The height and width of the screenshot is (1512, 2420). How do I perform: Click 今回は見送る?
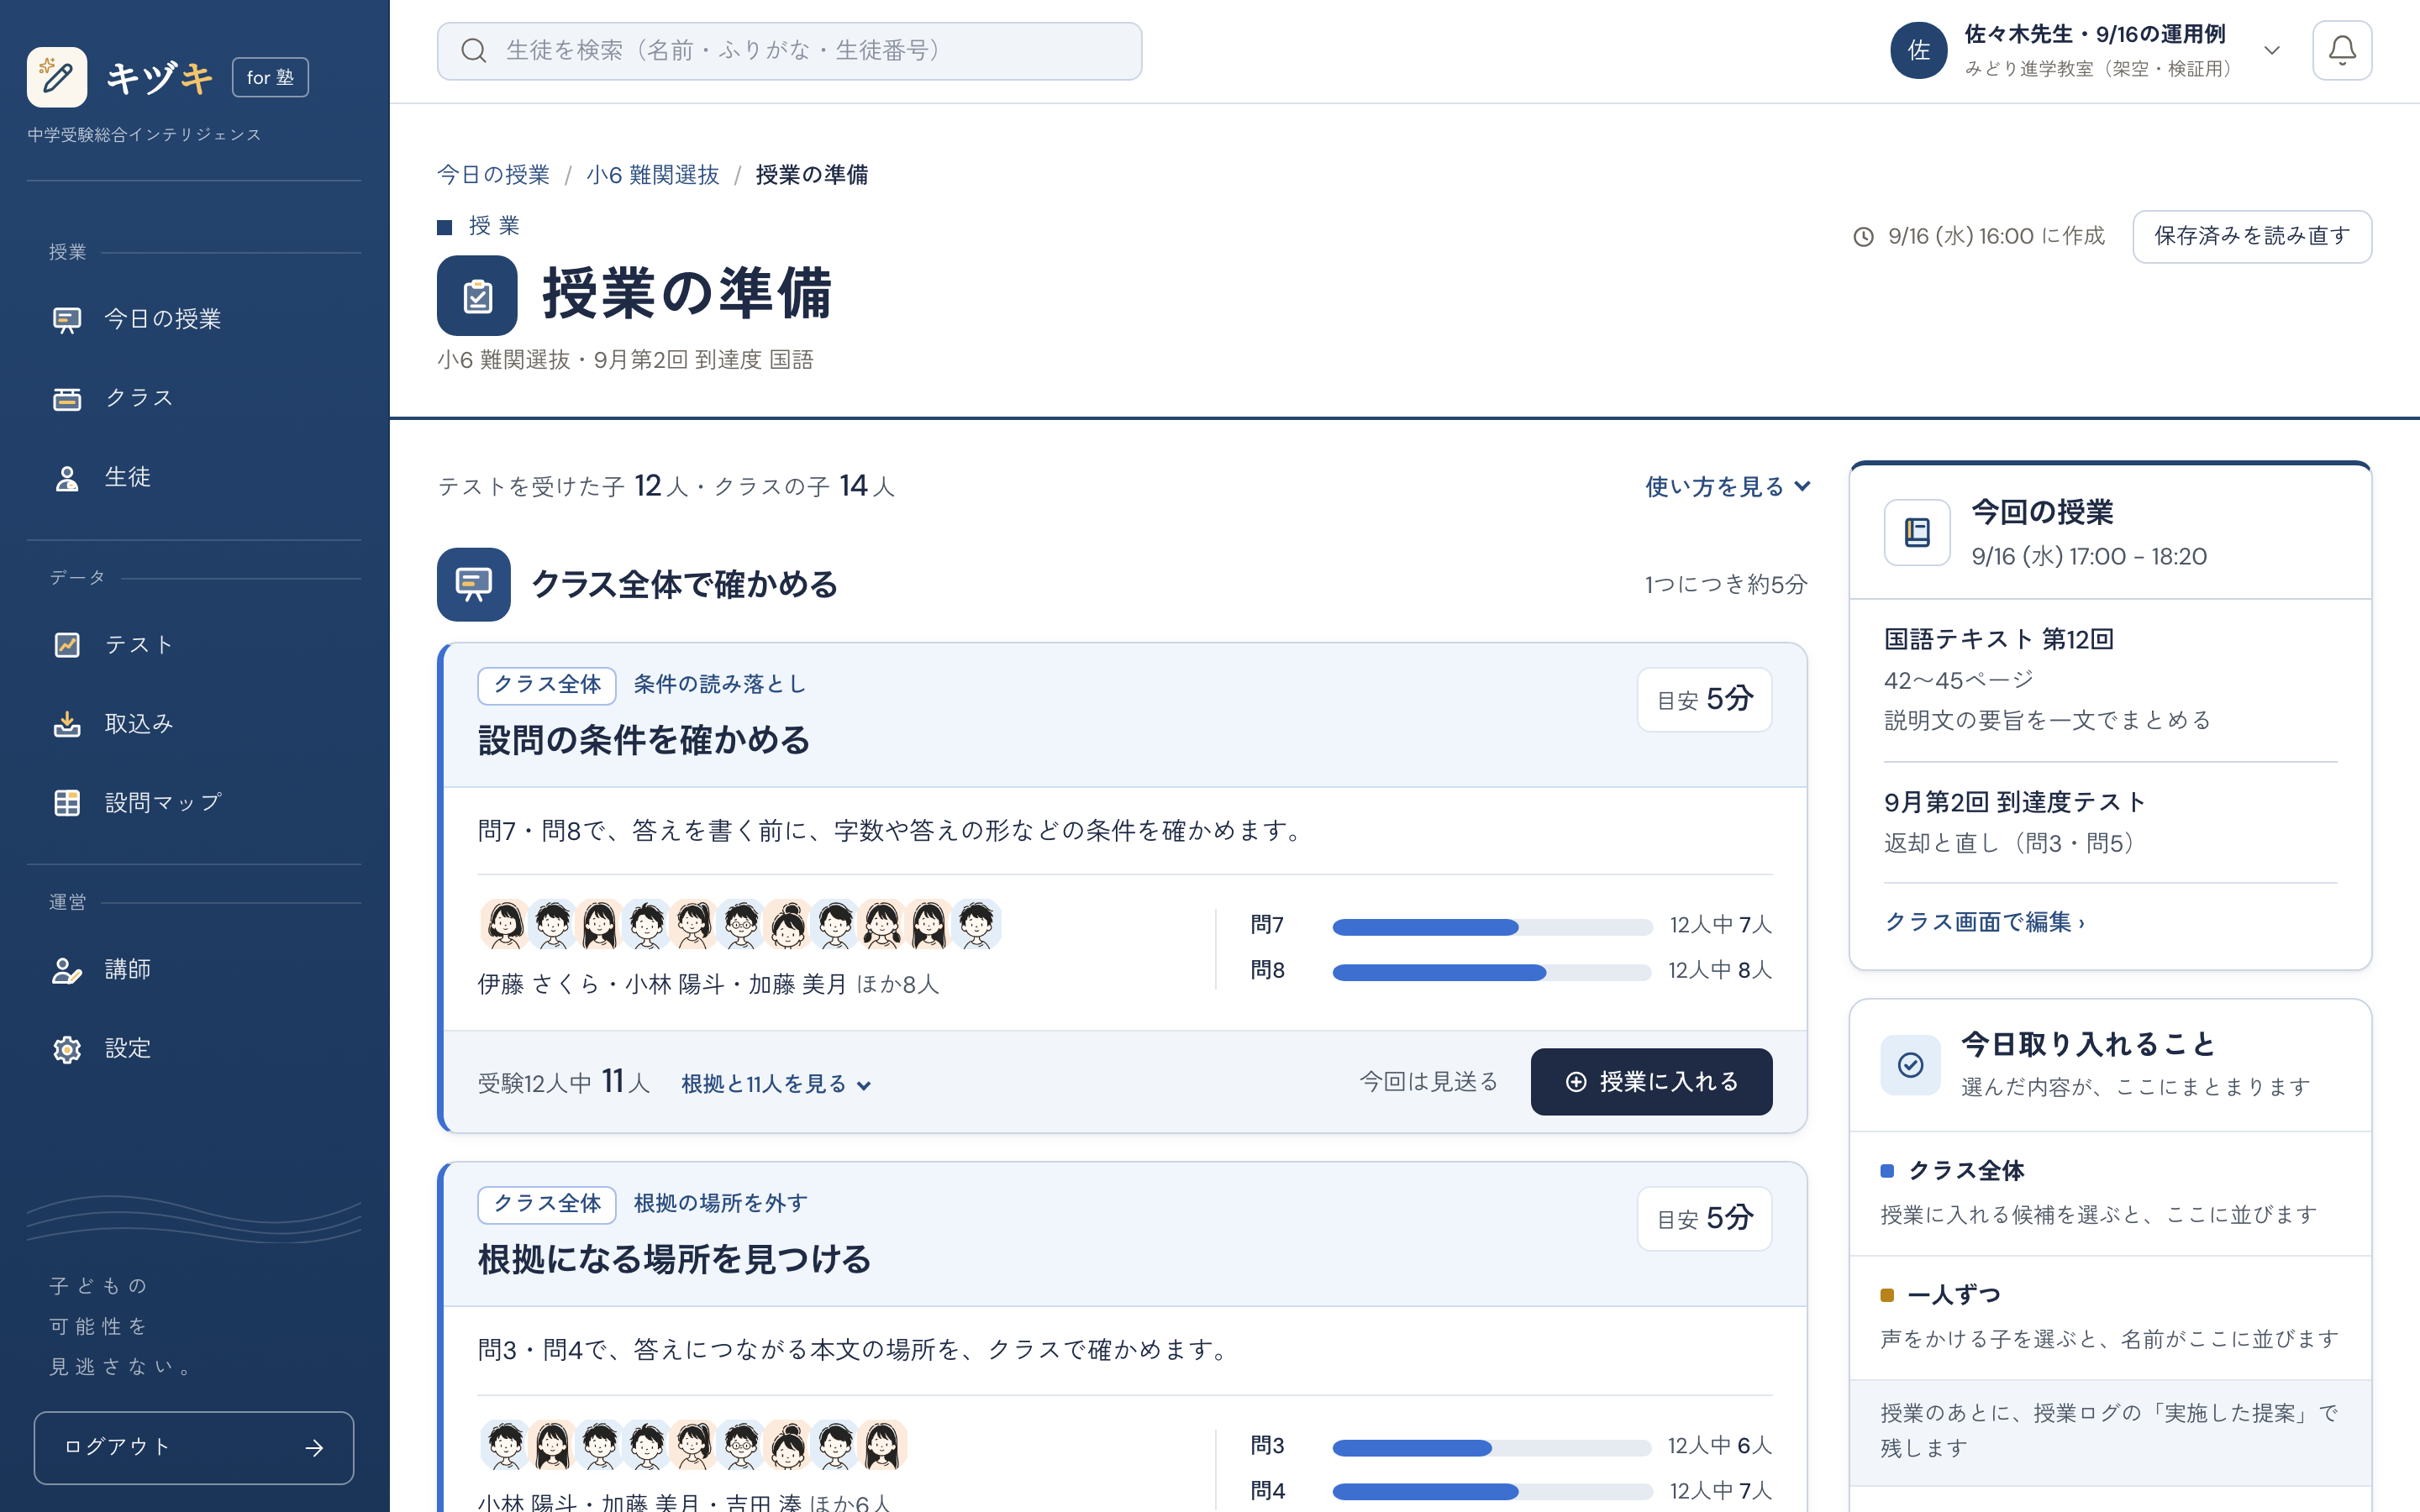(x=1428, y=1082)
